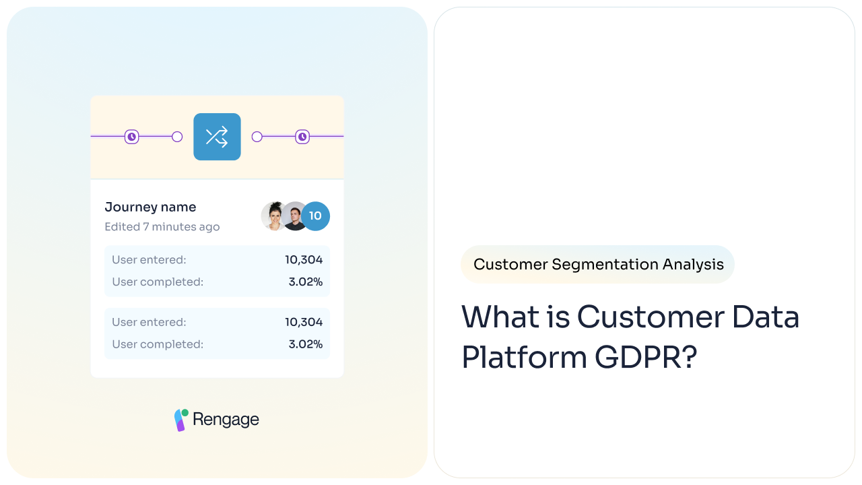Select the first User entered 10,304 row
This screenshot has height=485, width=862.
coord(217,259)
